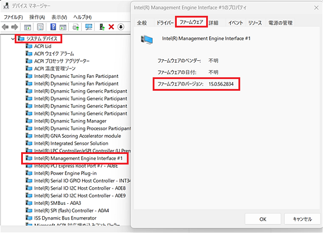Click the キャンセル button

302,219
